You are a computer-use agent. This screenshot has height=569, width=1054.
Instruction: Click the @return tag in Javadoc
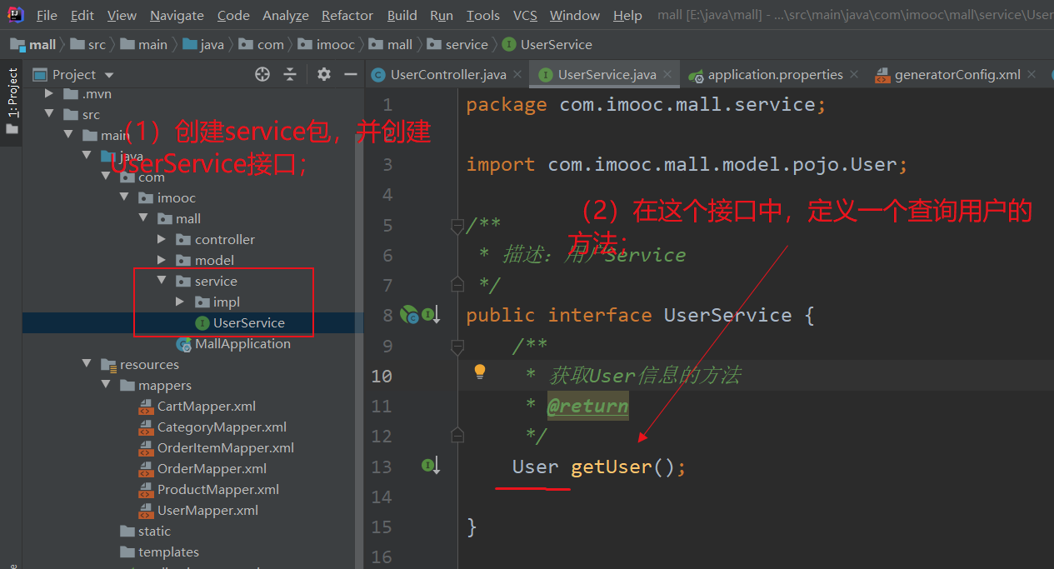[x=587, y=407]
